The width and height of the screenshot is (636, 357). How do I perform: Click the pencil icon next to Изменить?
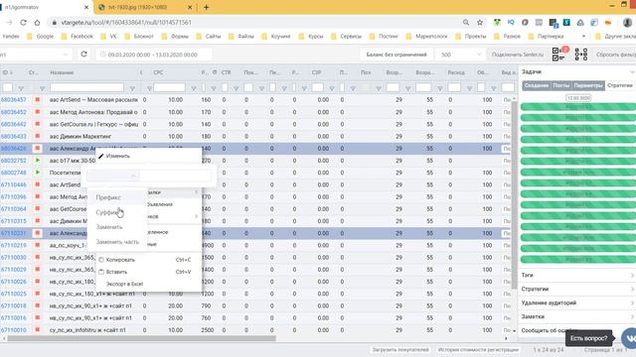(x=101, y=156)
